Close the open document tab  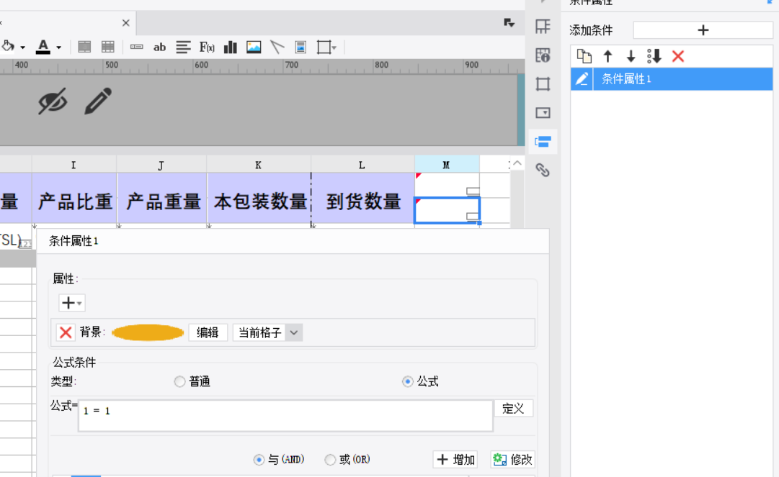pos(125,23)
